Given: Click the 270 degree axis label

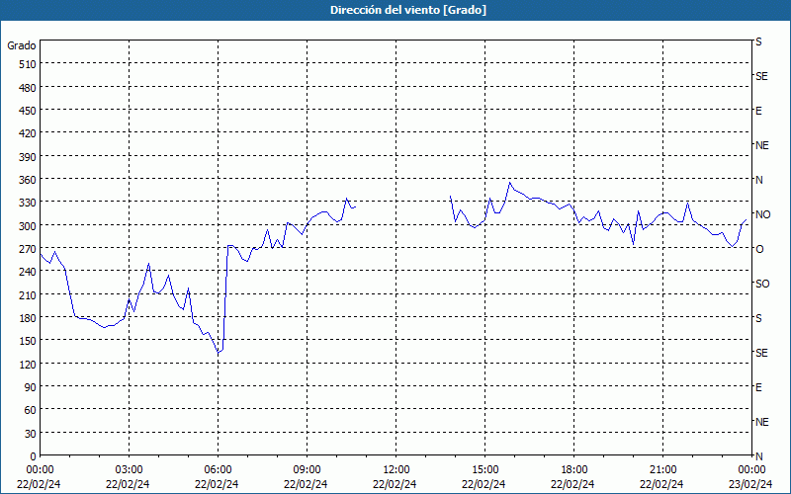Looking at the screenshot, I should 28,249.
